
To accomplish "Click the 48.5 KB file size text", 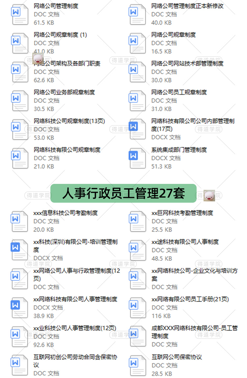I will [162, 258].
